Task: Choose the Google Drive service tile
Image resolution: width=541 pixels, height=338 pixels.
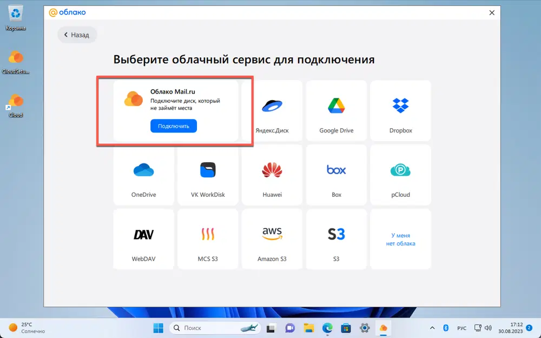Action: click(336, 111)
